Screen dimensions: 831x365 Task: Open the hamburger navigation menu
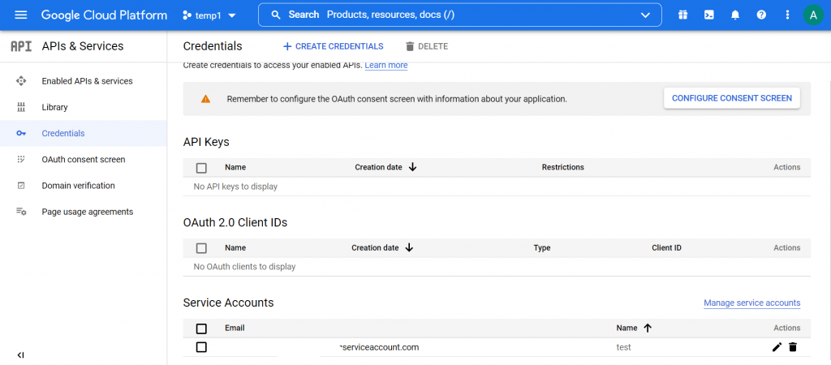pos(20,15)
